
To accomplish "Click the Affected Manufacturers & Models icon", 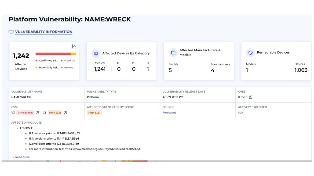I will 173,52.
